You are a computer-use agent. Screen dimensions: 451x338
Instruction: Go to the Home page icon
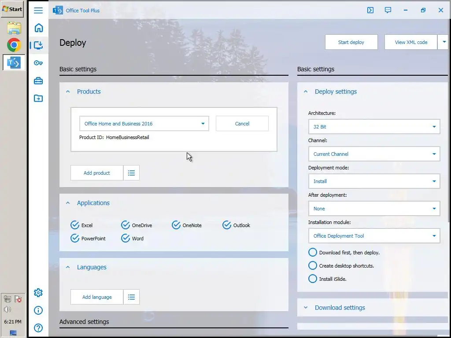[x=39, y=28]
